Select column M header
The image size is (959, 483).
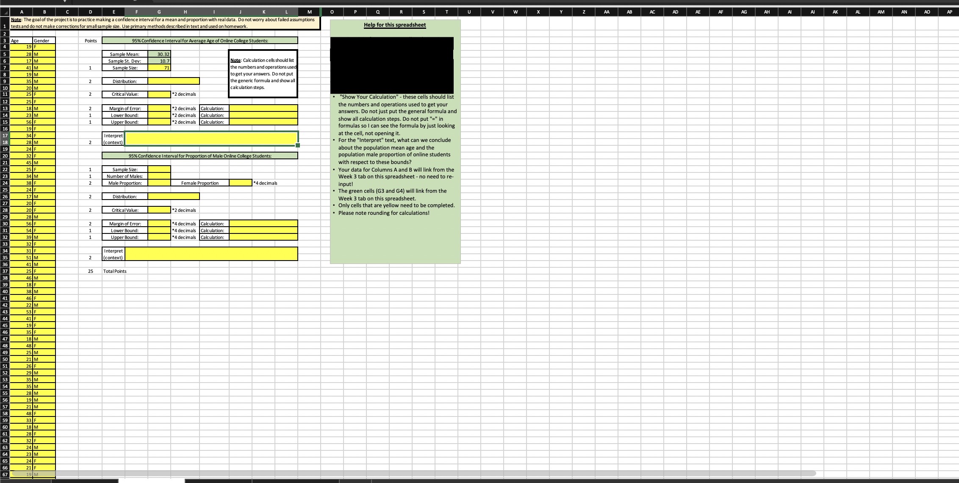click(309, 12)
